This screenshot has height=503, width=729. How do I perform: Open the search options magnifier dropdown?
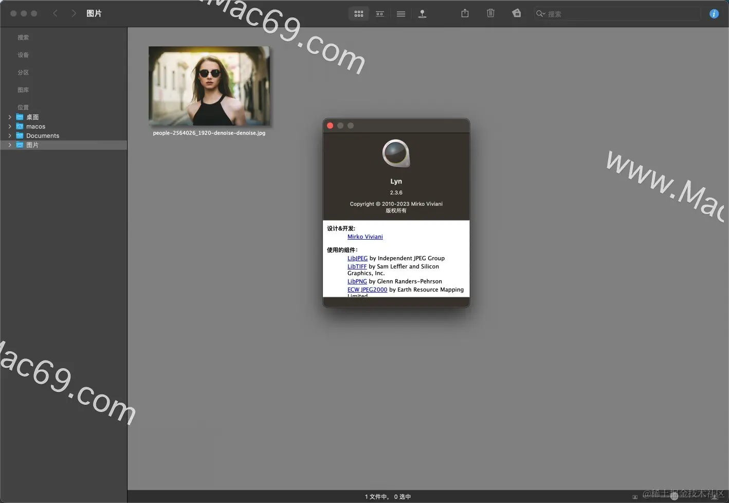click(x=540, y=14)
